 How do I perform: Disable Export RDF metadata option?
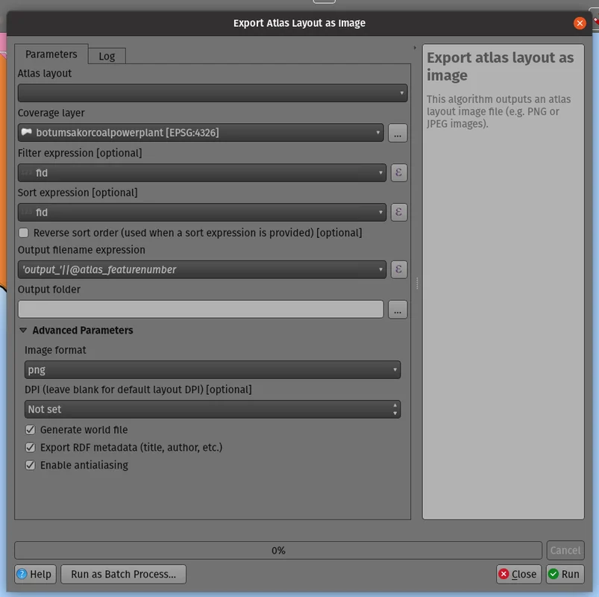coord(31,448)
